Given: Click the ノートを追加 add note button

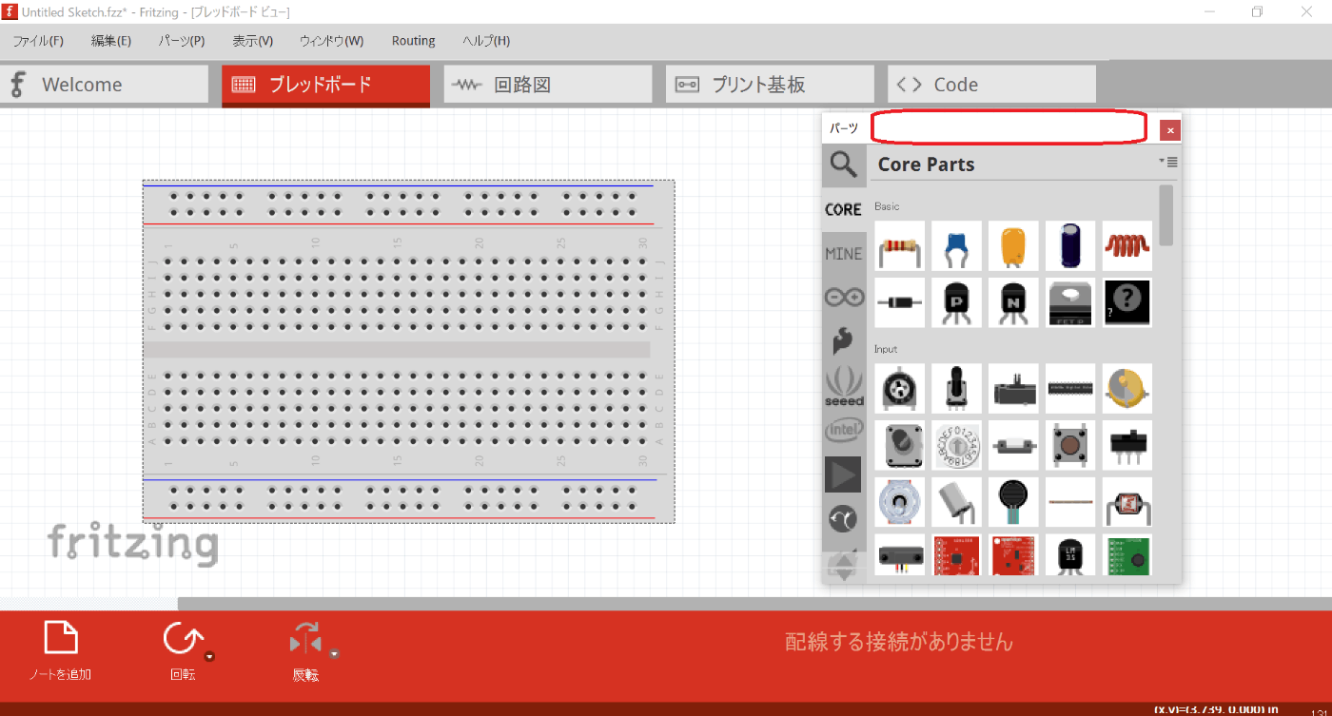Looking at the screenshot, I should (61, 651).
